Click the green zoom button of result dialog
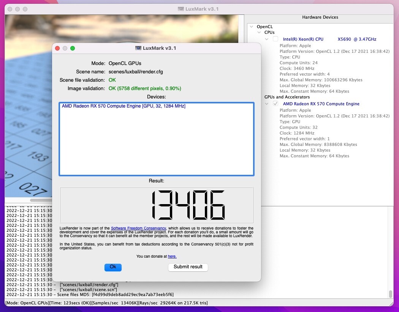 [73, 48]
